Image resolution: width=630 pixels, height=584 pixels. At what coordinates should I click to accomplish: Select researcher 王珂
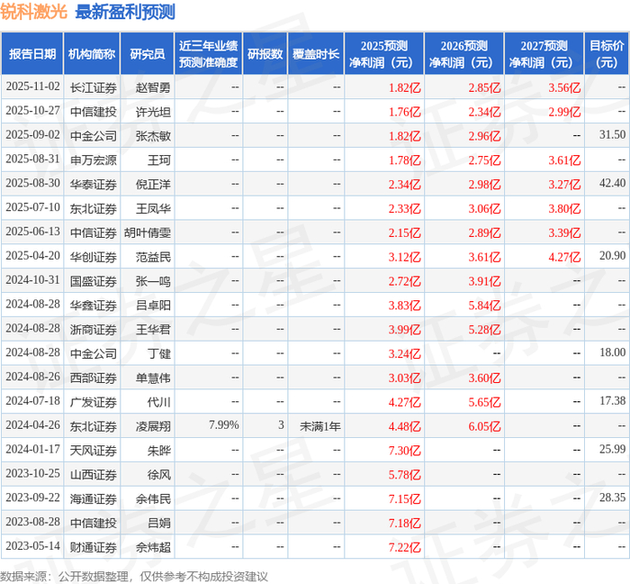coord(159,160)
